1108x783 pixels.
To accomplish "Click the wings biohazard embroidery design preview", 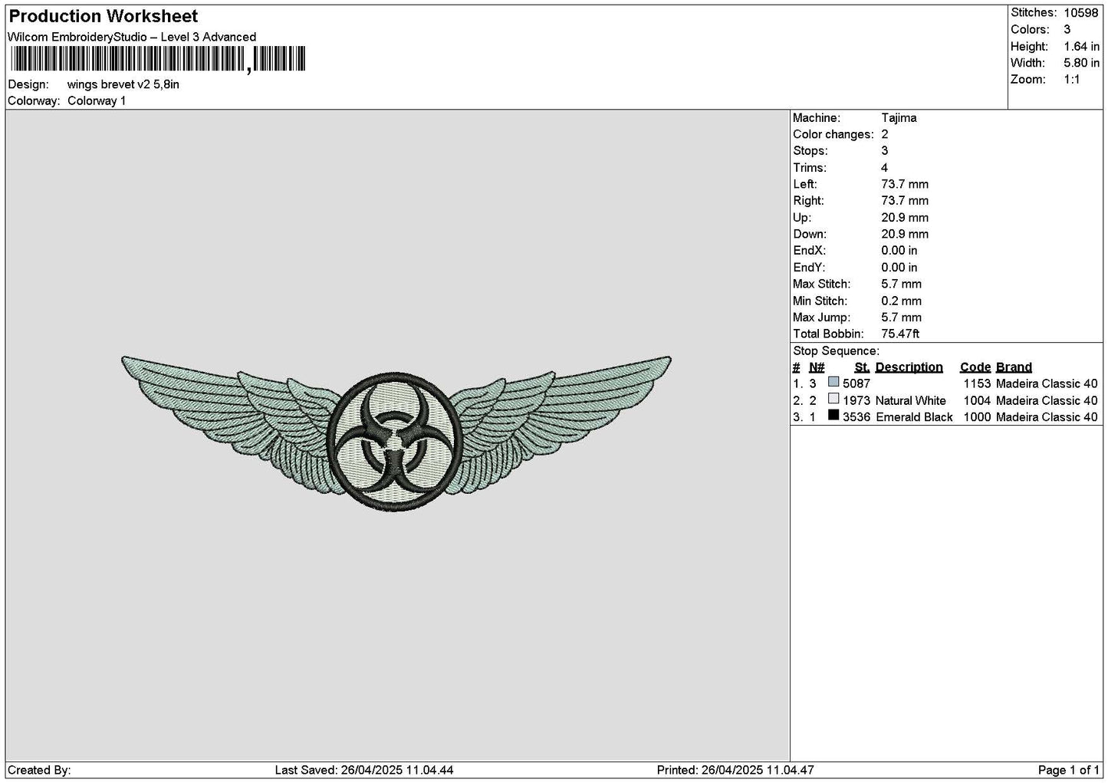I will pos(396,433).
